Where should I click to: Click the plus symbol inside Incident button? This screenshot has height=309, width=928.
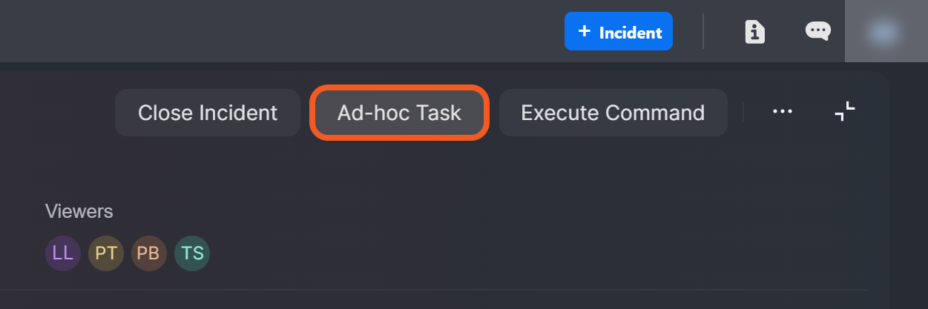pyautogui.click(x=585, y=31)
